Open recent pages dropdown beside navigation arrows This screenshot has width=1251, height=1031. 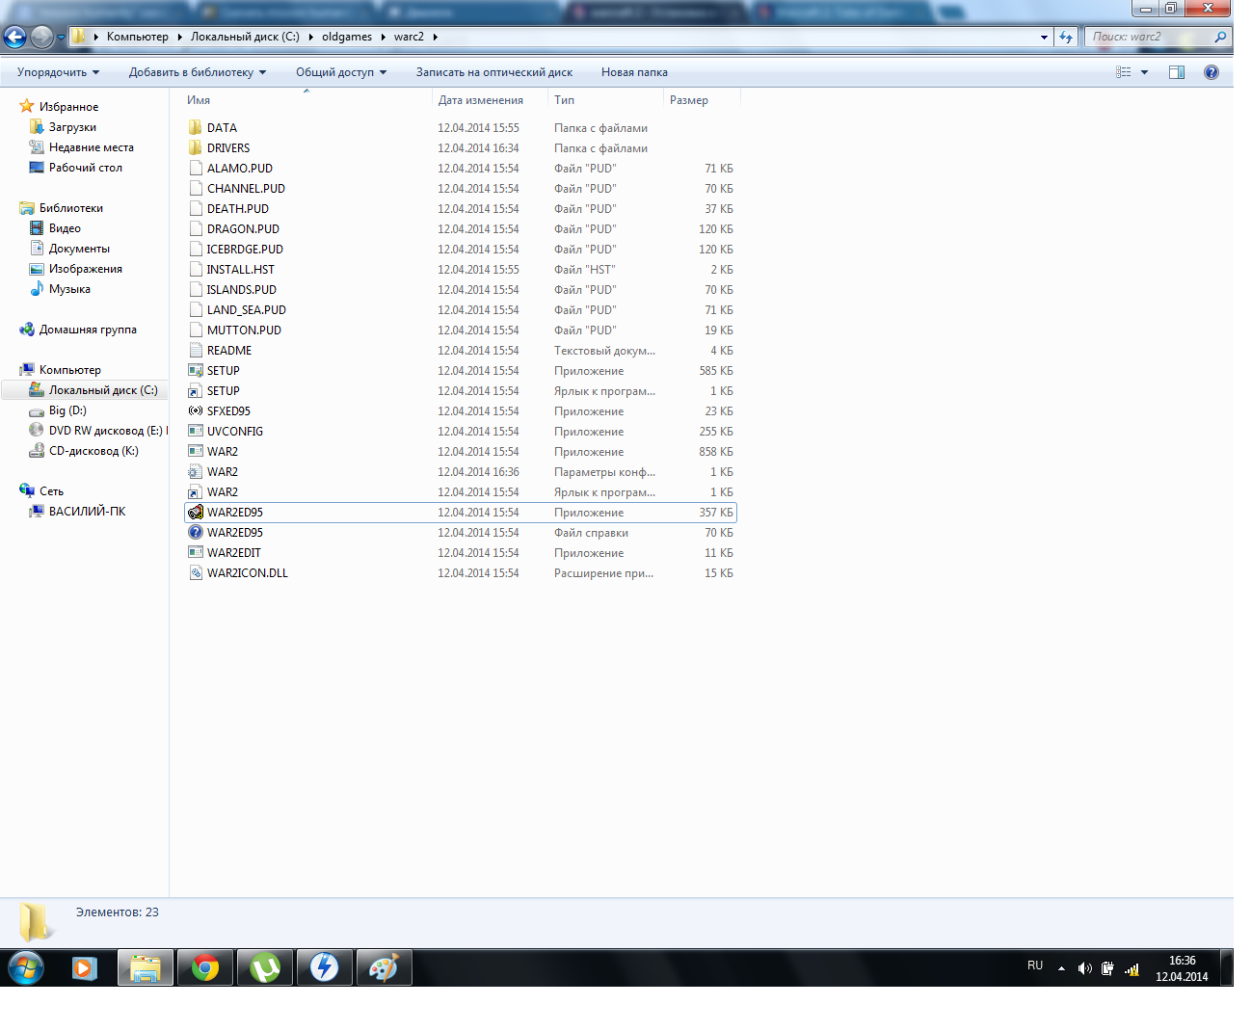[x=61, y=38]
